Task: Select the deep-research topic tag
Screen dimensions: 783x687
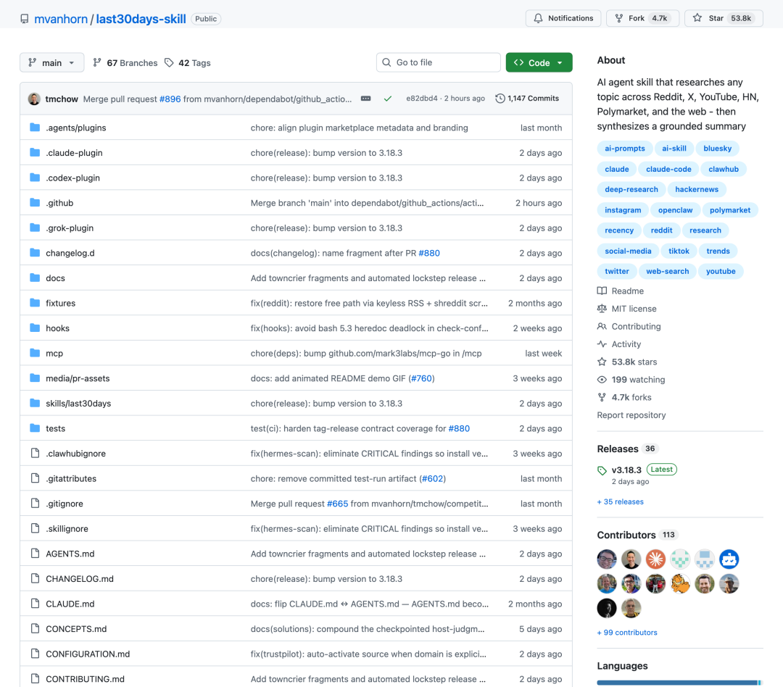Action: 631,189
